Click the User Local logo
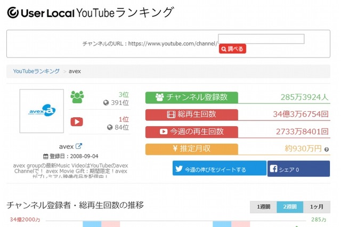 (x=41, y=13)
